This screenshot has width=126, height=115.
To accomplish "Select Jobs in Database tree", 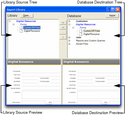I will tap(79, 37).
